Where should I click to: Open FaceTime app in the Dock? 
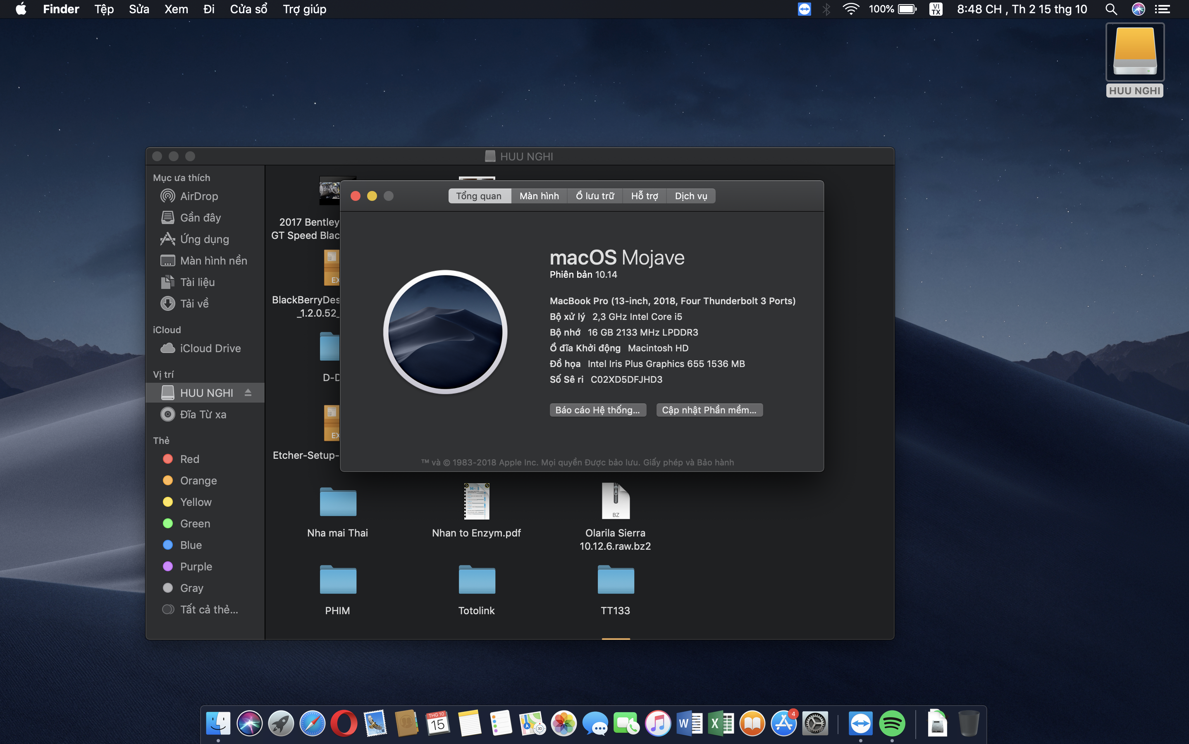[626, 723]
